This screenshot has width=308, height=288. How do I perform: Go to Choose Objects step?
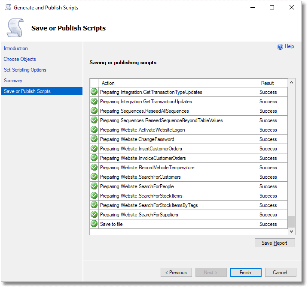click(20, 59)
